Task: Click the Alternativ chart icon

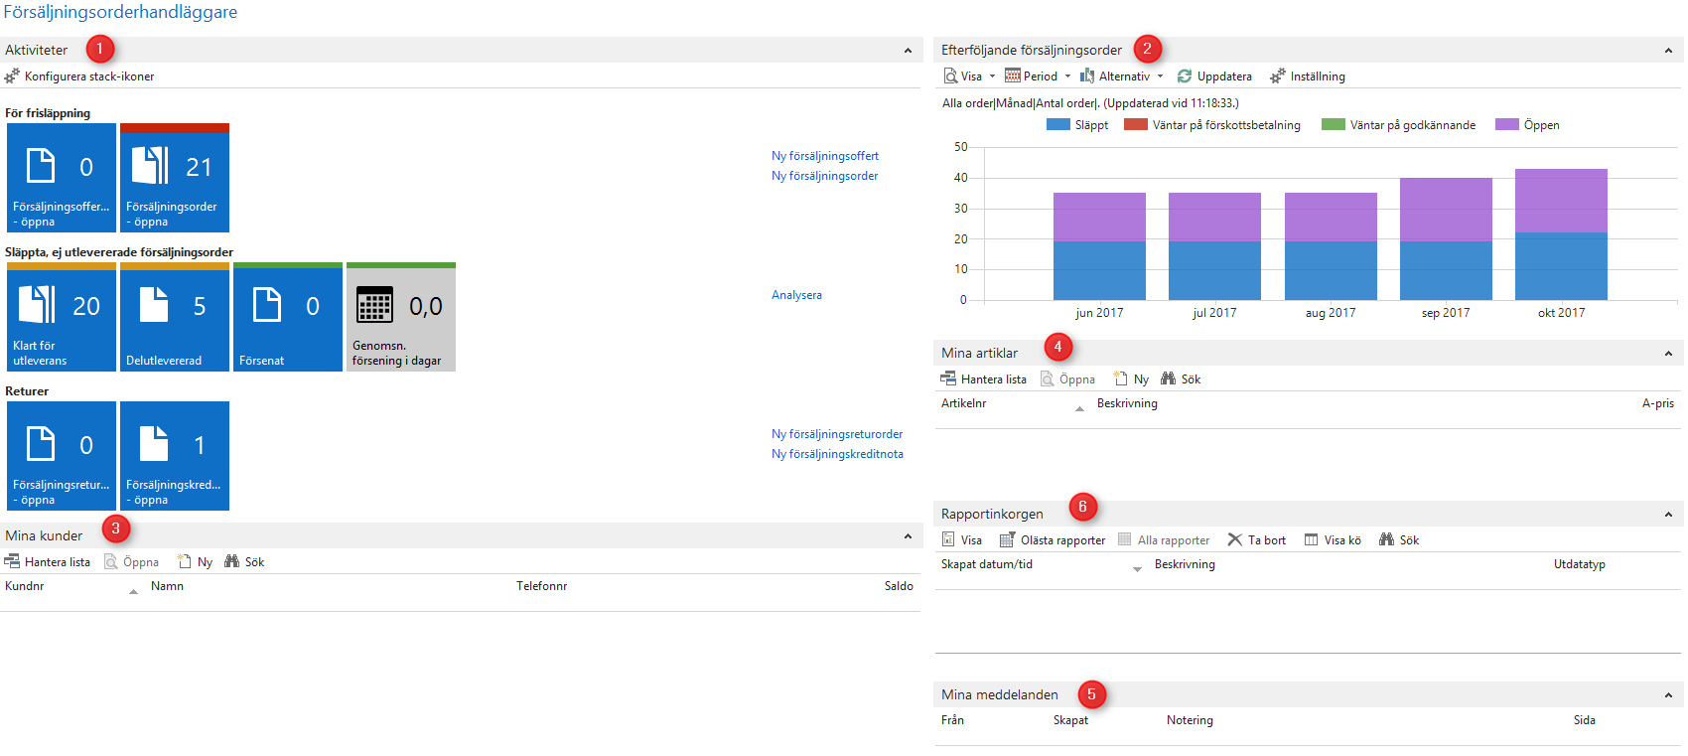Action: tap(1087, 76)
